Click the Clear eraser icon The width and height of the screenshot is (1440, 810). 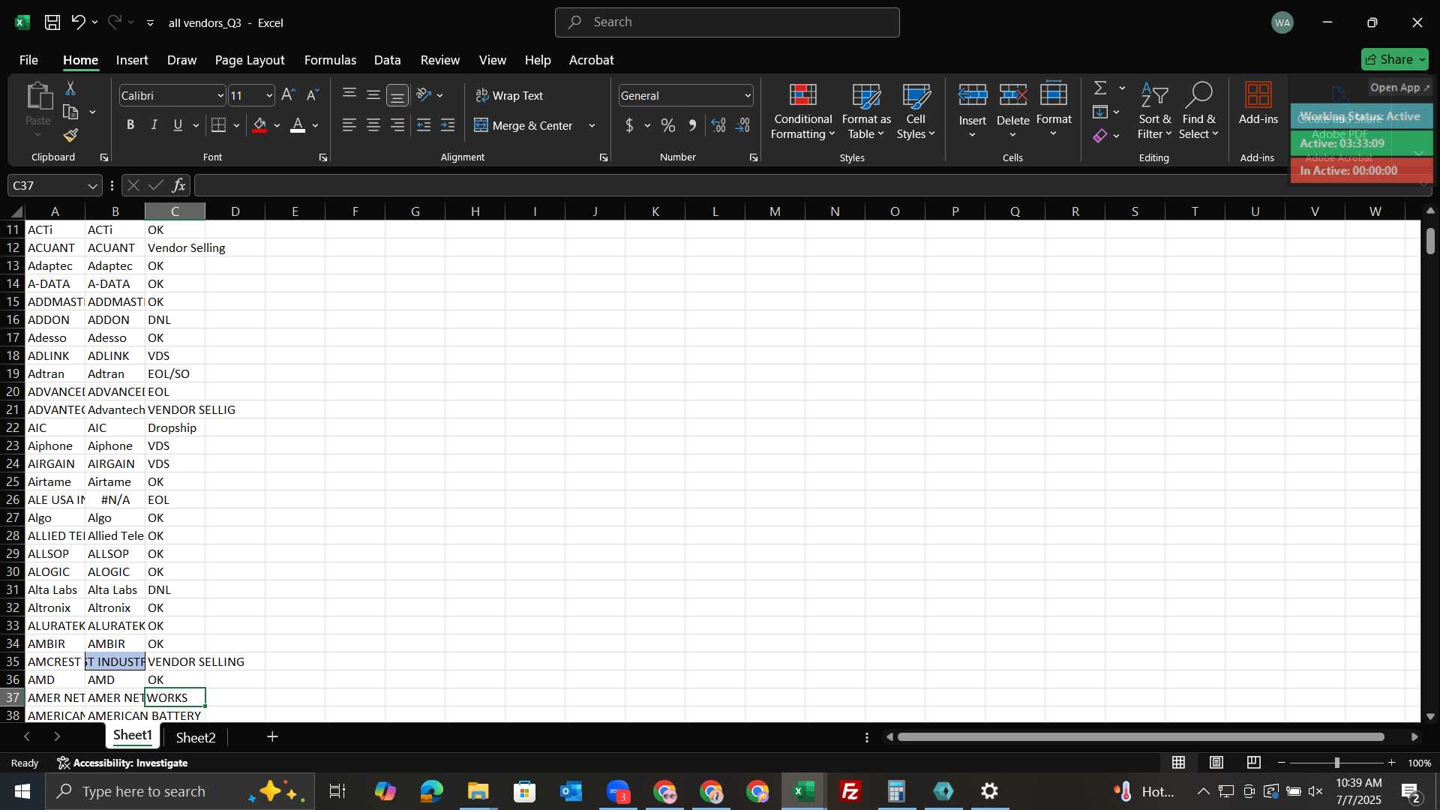click(1100, 136)
